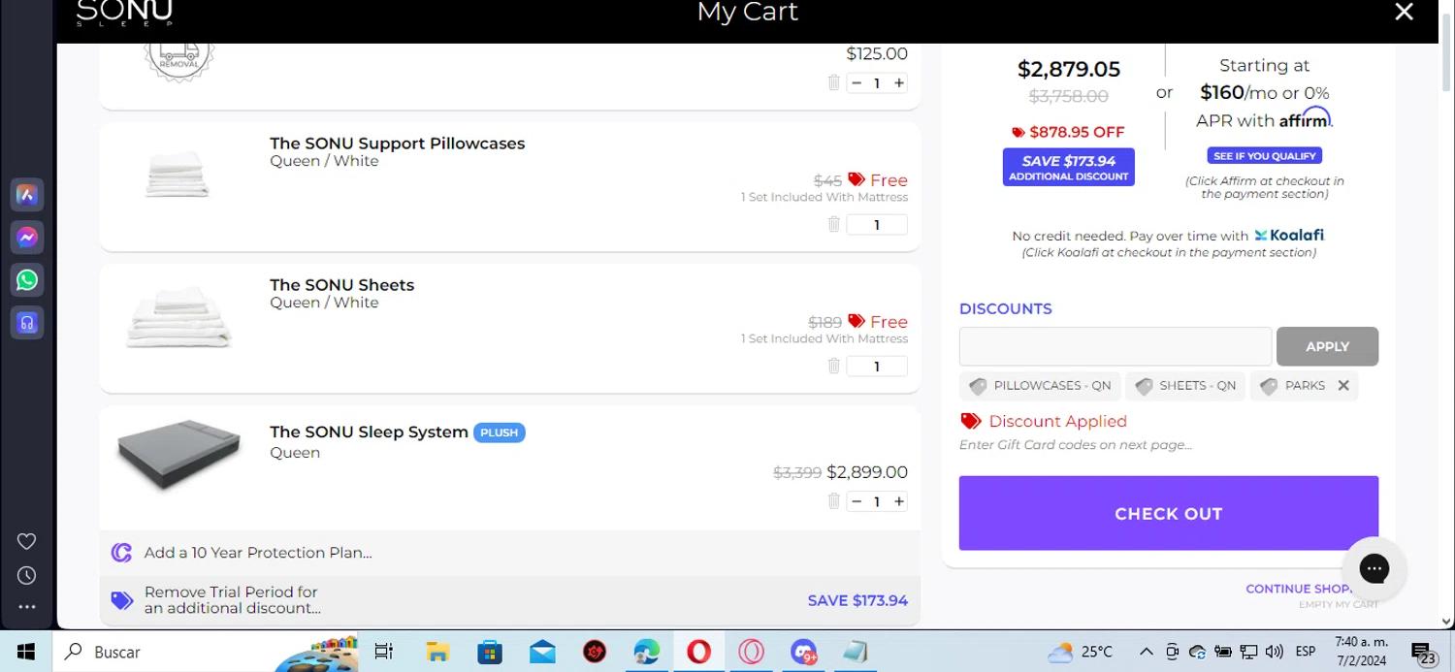Open weather widget showing 25°C
The width and height of the screenshot is (1455, 672).
[x=1081, y=652]
